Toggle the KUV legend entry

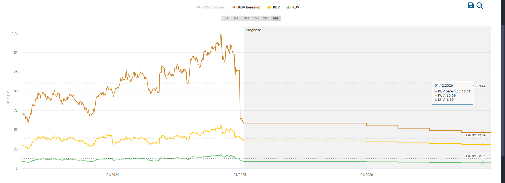pos(293,7)
